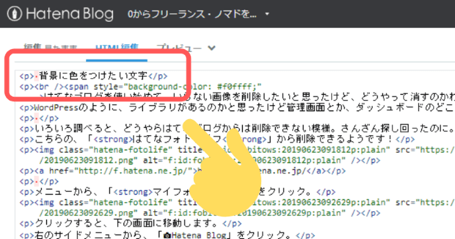
Task: Click the camera symbol before 'Hatena Blog' in code
Action: 167,235
